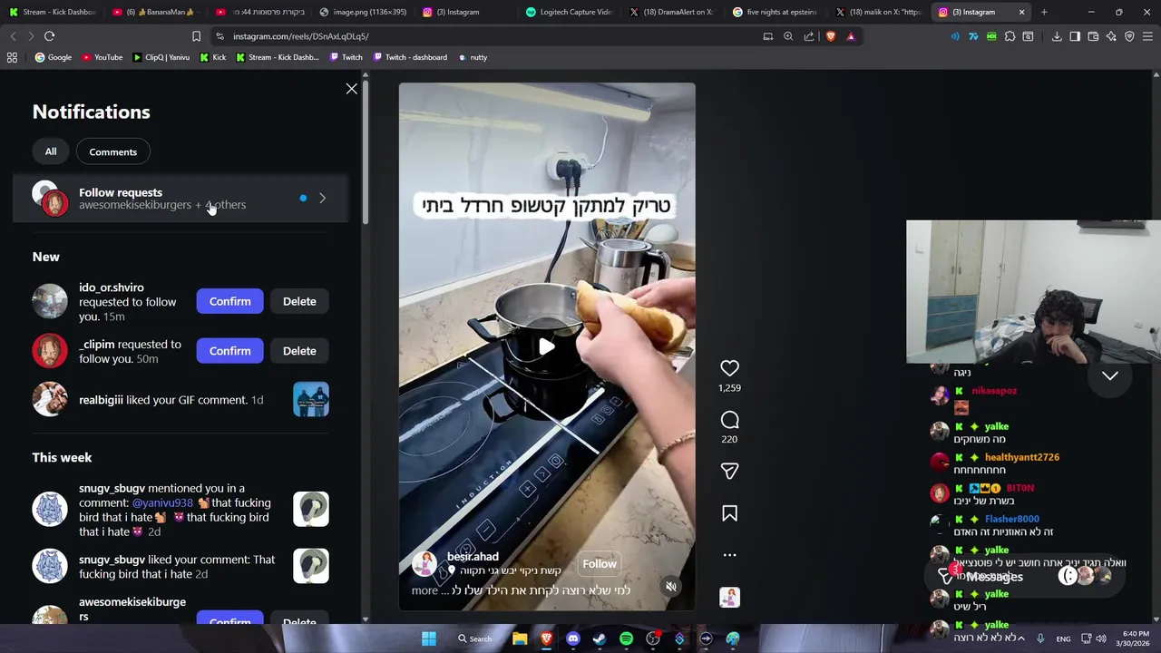The image size is (1161, 653).
Task: Follow the besir.ahad account
Action: (x=600, y=563)
